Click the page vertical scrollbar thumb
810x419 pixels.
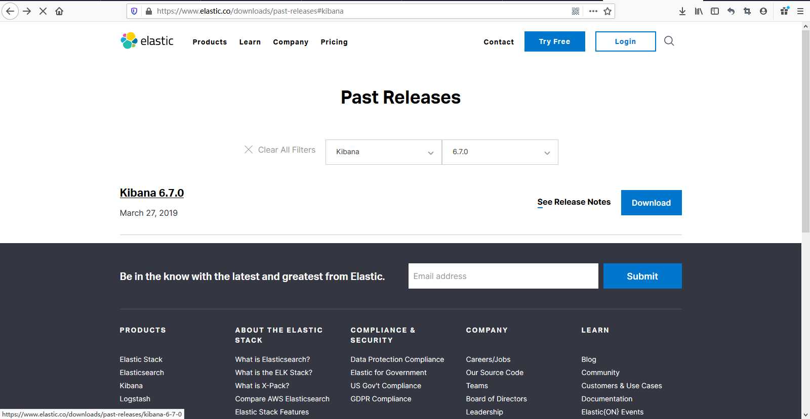(805, 131)
